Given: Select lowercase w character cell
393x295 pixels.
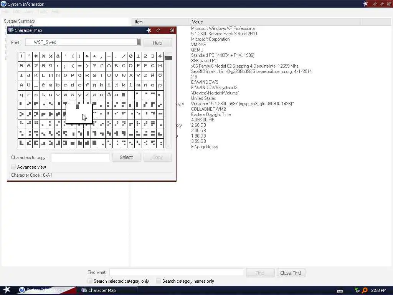Looking at the screenshot, I should click(65, 94).
